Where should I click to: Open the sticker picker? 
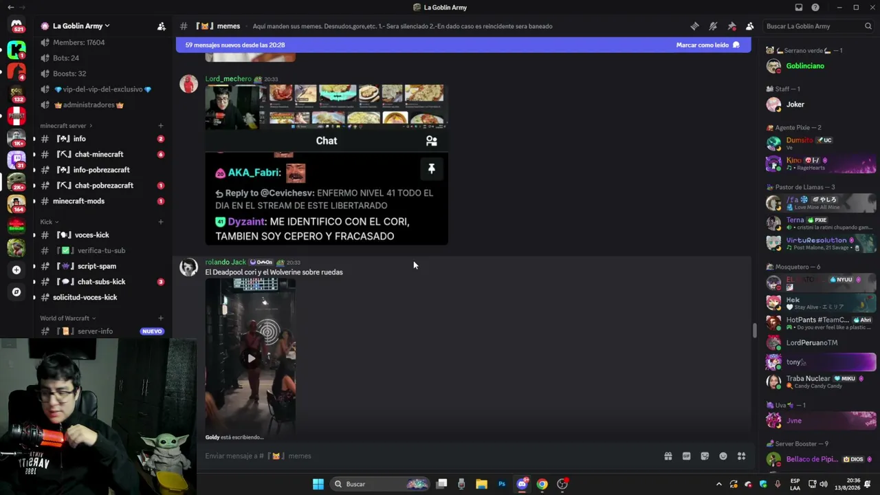click(x=705, y=456)
